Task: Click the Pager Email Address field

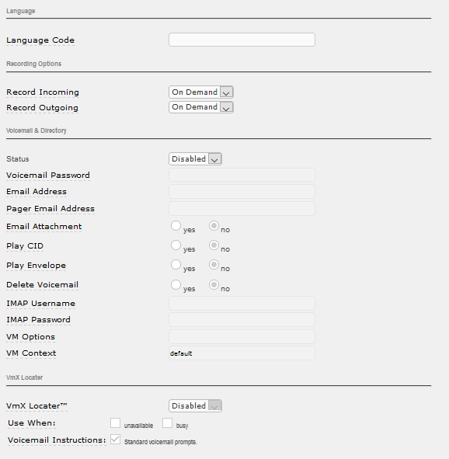Action: pyautogui.click(x=242, y=208)
